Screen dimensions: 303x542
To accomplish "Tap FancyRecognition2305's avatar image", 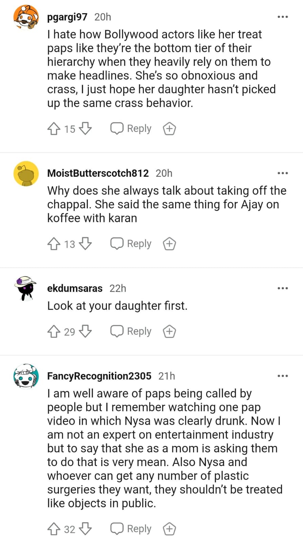I will pyautogui.click(x=26, y=376).
